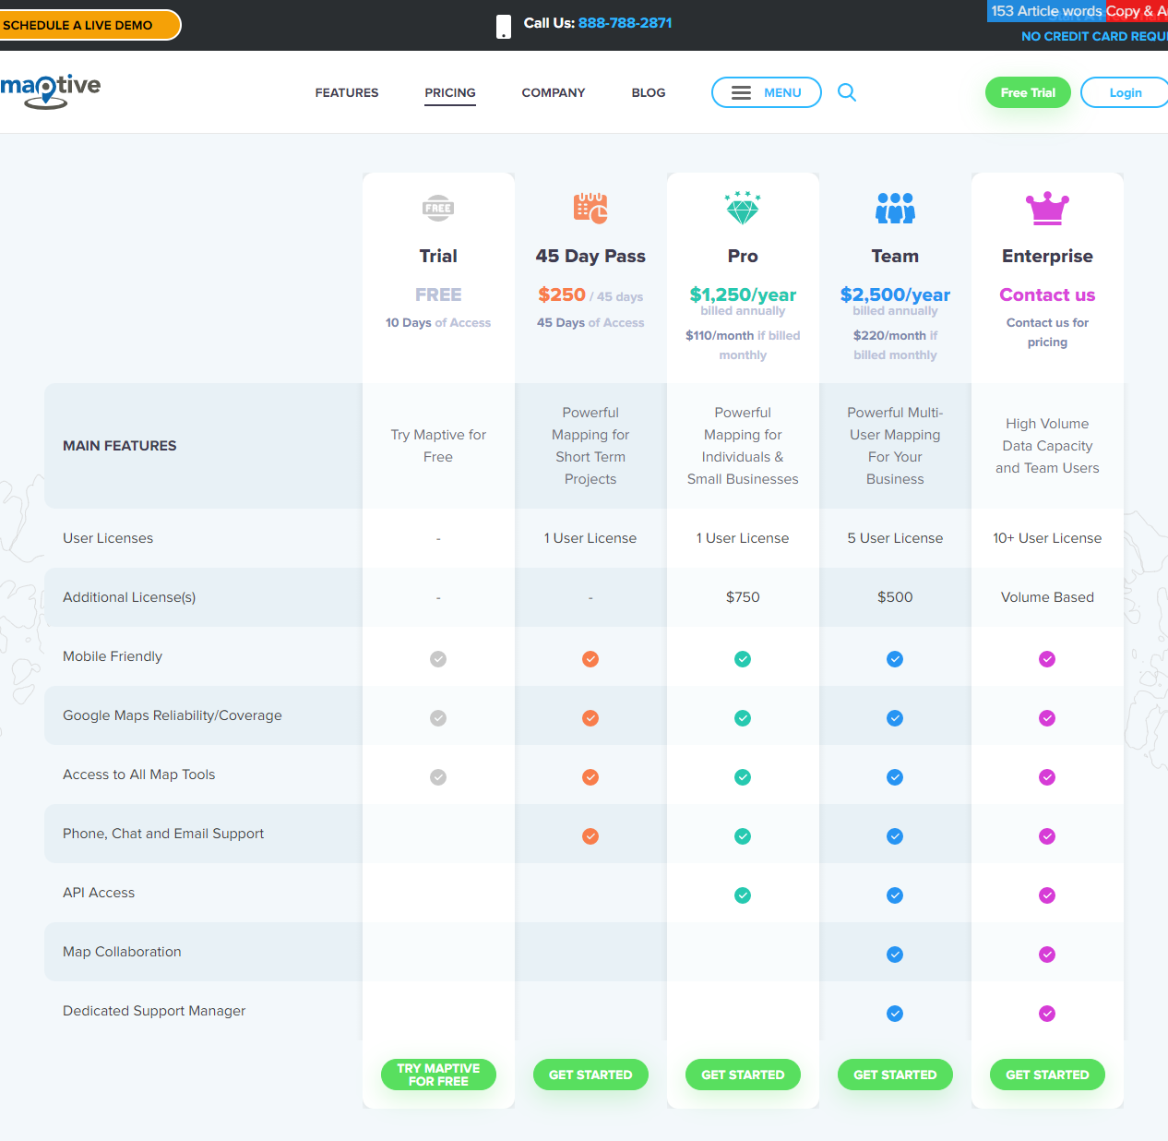Click Get Started under 45 Day Pass
This screenshot has height=1141, width=1168.
pyautogui.click(x=590, y=1075)
